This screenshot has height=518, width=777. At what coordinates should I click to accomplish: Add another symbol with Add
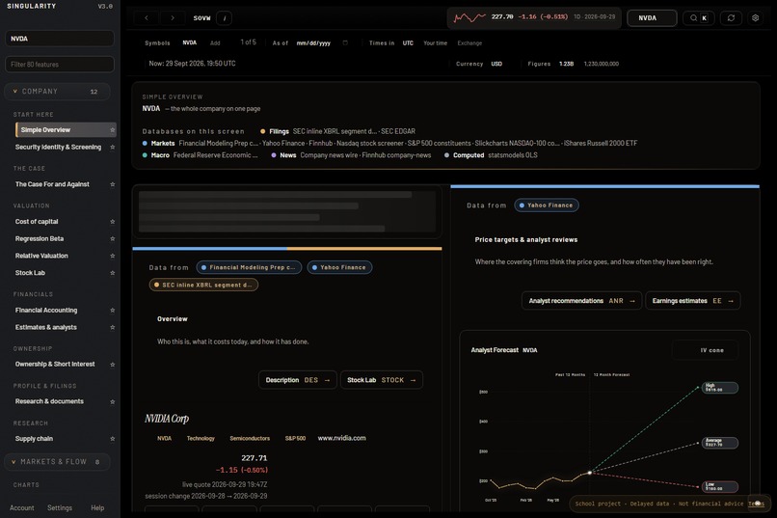215,43
